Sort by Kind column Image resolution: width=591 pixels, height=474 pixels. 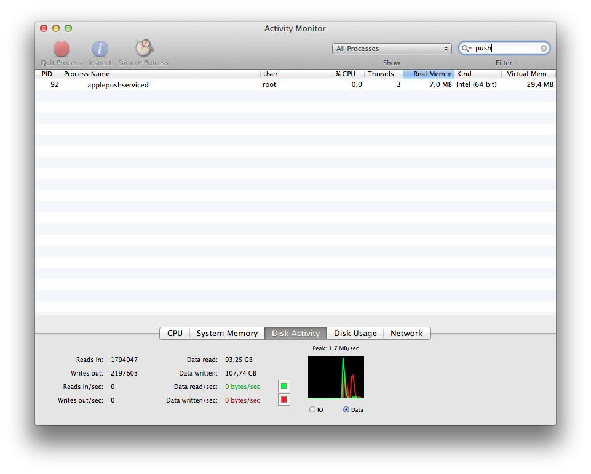[478, 74]
